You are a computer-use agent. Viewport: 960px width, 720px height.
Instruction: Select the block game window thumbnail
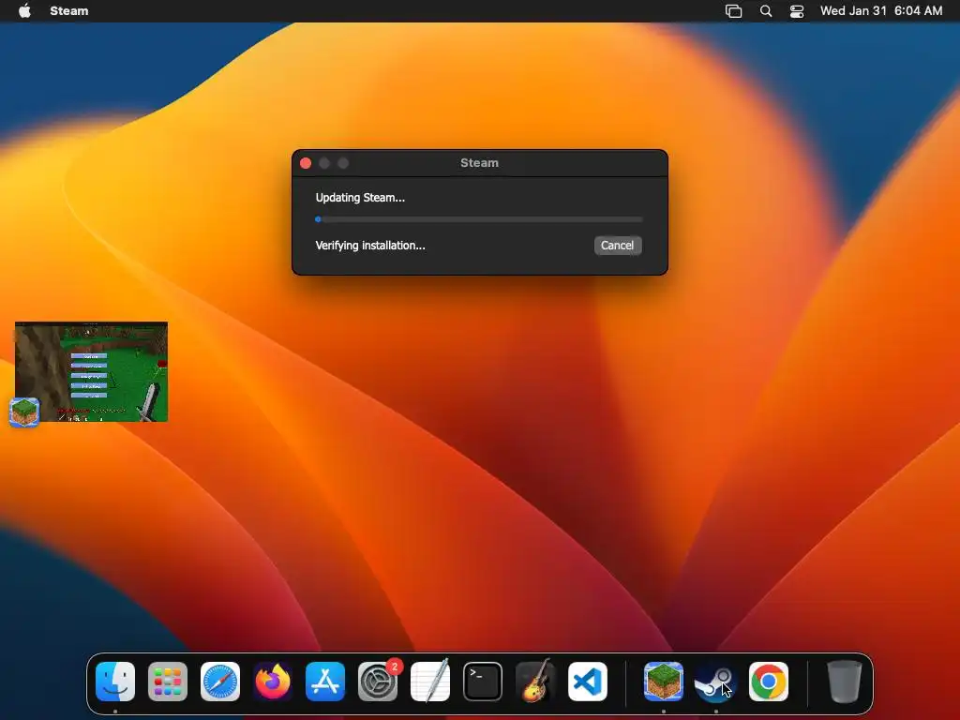(91, 371)
